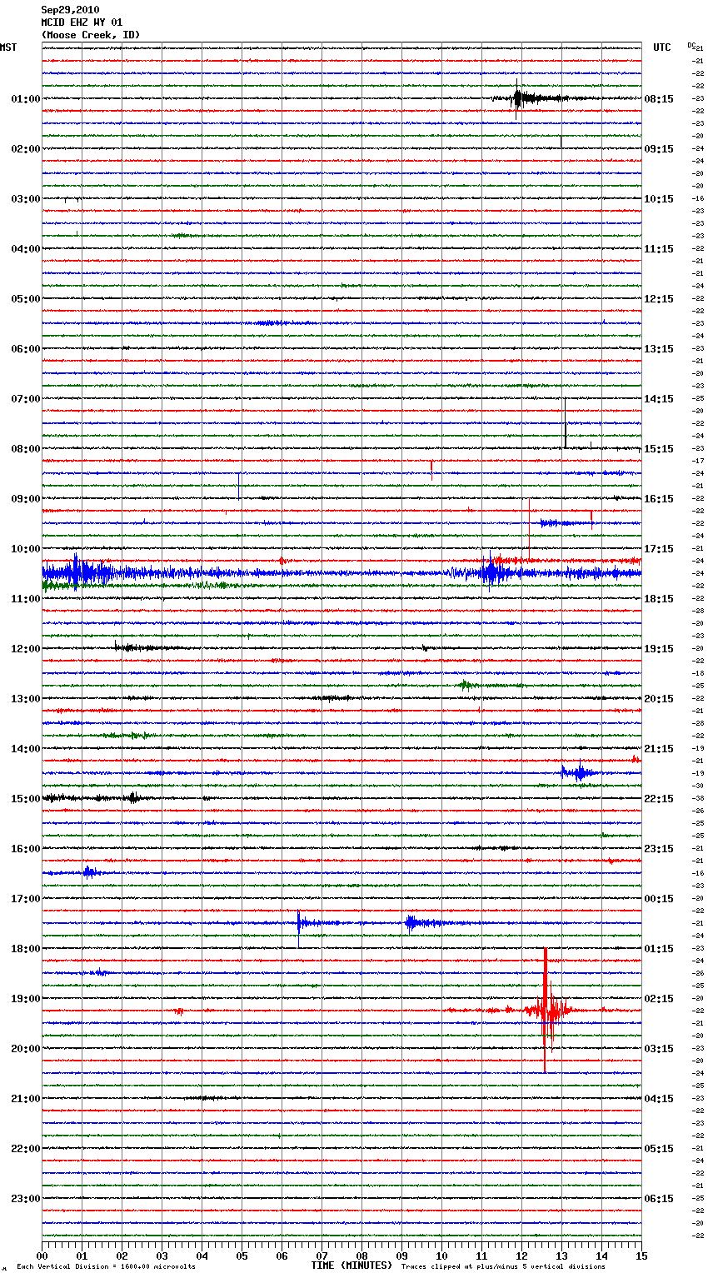Select the 10:00 MST time label
Screen dimensions: 708x1278
25,548
